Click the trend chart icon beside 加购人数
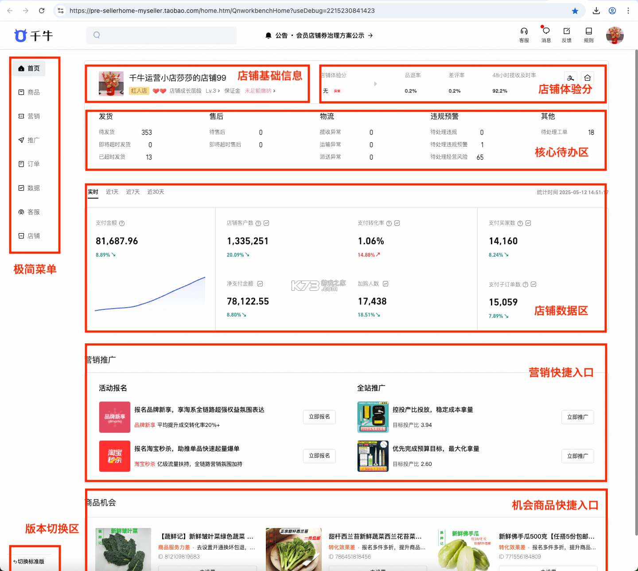The width and height of the screenshot is (638, 571). pos(385,284)
